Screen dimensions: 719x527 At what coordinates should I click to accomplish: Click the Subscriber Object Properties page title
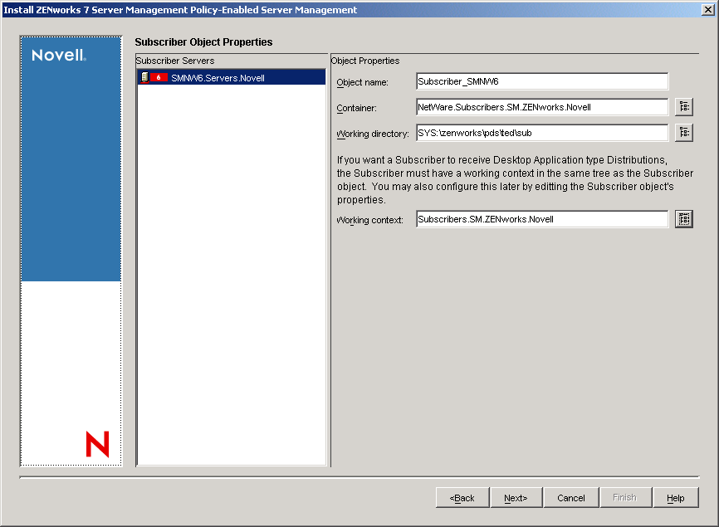point(203,41)
